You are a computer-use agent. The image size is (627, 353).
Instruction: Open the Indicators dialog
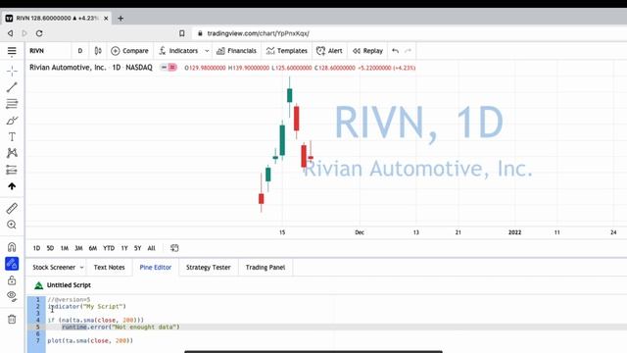pos(178,51)
